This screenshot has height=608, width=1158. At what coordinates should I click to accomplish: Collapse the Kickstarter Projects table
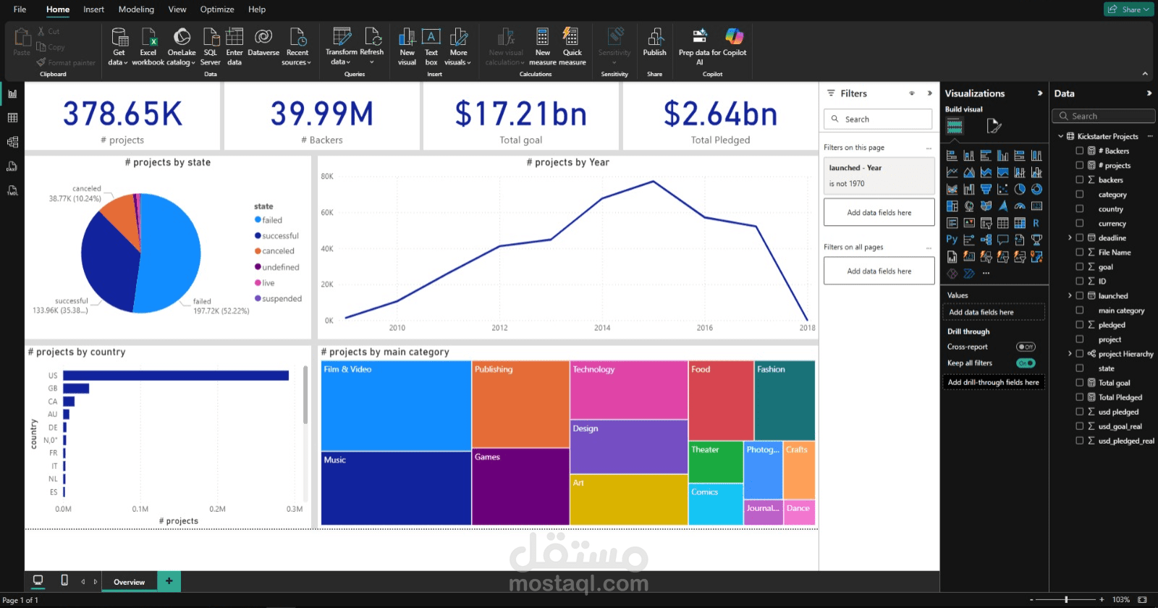1061,136
